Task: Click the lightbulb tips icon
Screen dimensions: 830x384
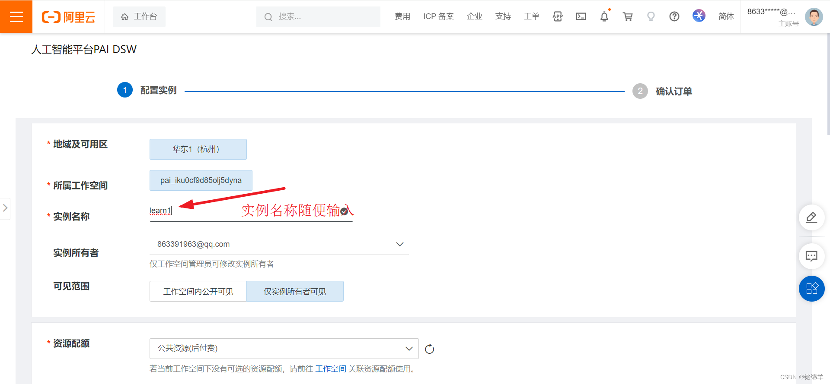Action: (651, 16)
